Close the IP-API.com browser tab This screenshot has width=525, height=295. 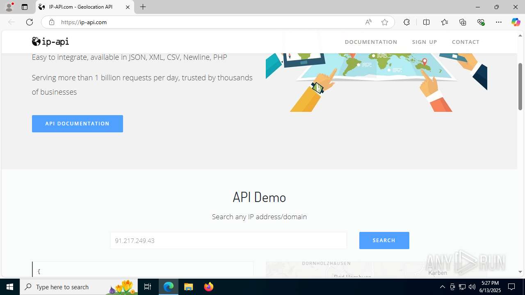click(128, 7)
